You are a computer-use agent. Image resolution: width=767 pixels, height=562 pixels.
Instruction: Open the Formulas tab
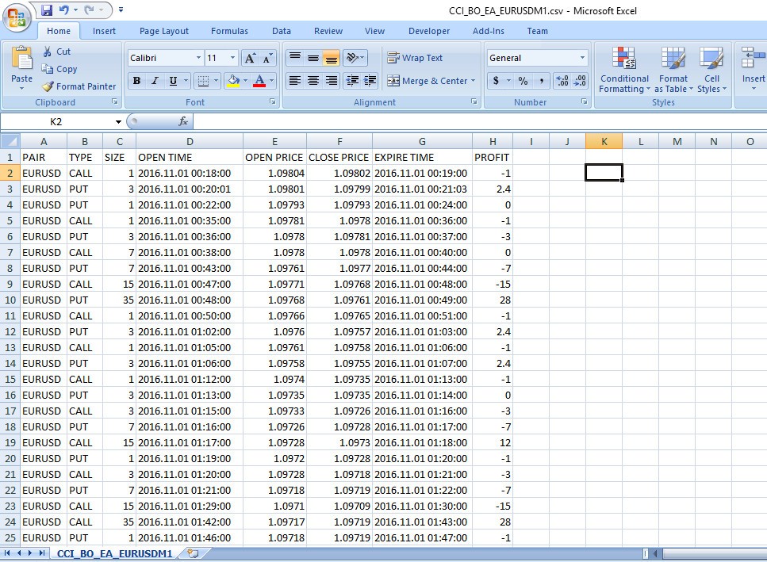(x=229, y=31)
